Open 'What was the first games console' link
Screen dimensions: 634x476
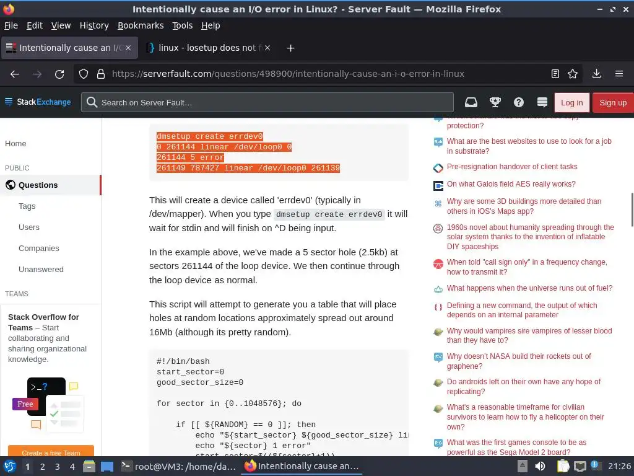tap(516, 447)
